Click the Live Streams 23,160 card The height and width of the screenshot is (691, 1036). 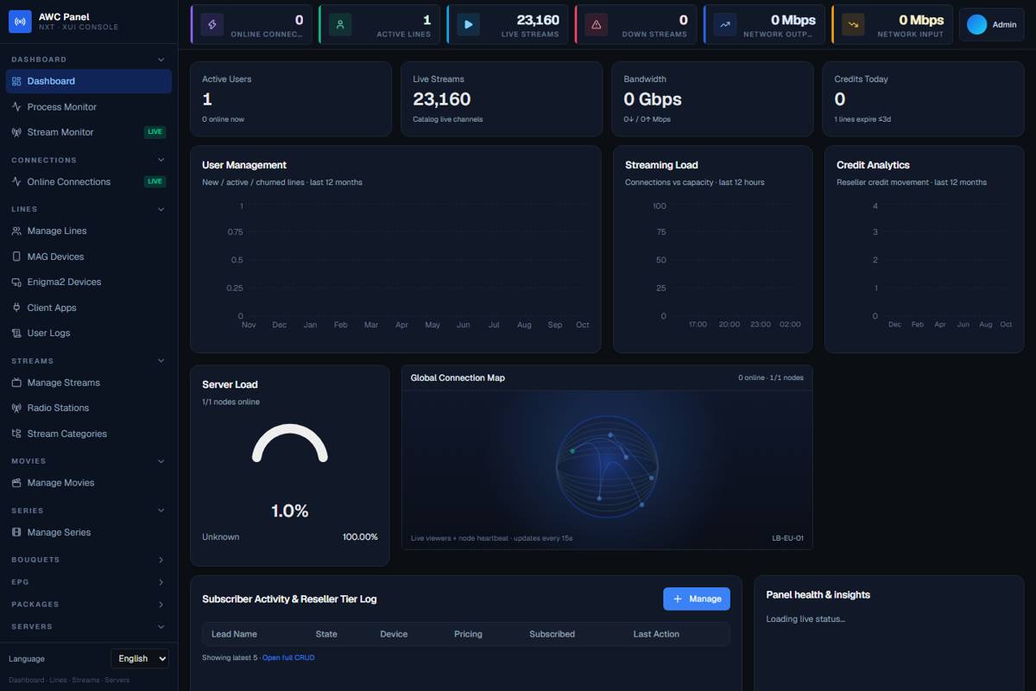pos(502,98)
